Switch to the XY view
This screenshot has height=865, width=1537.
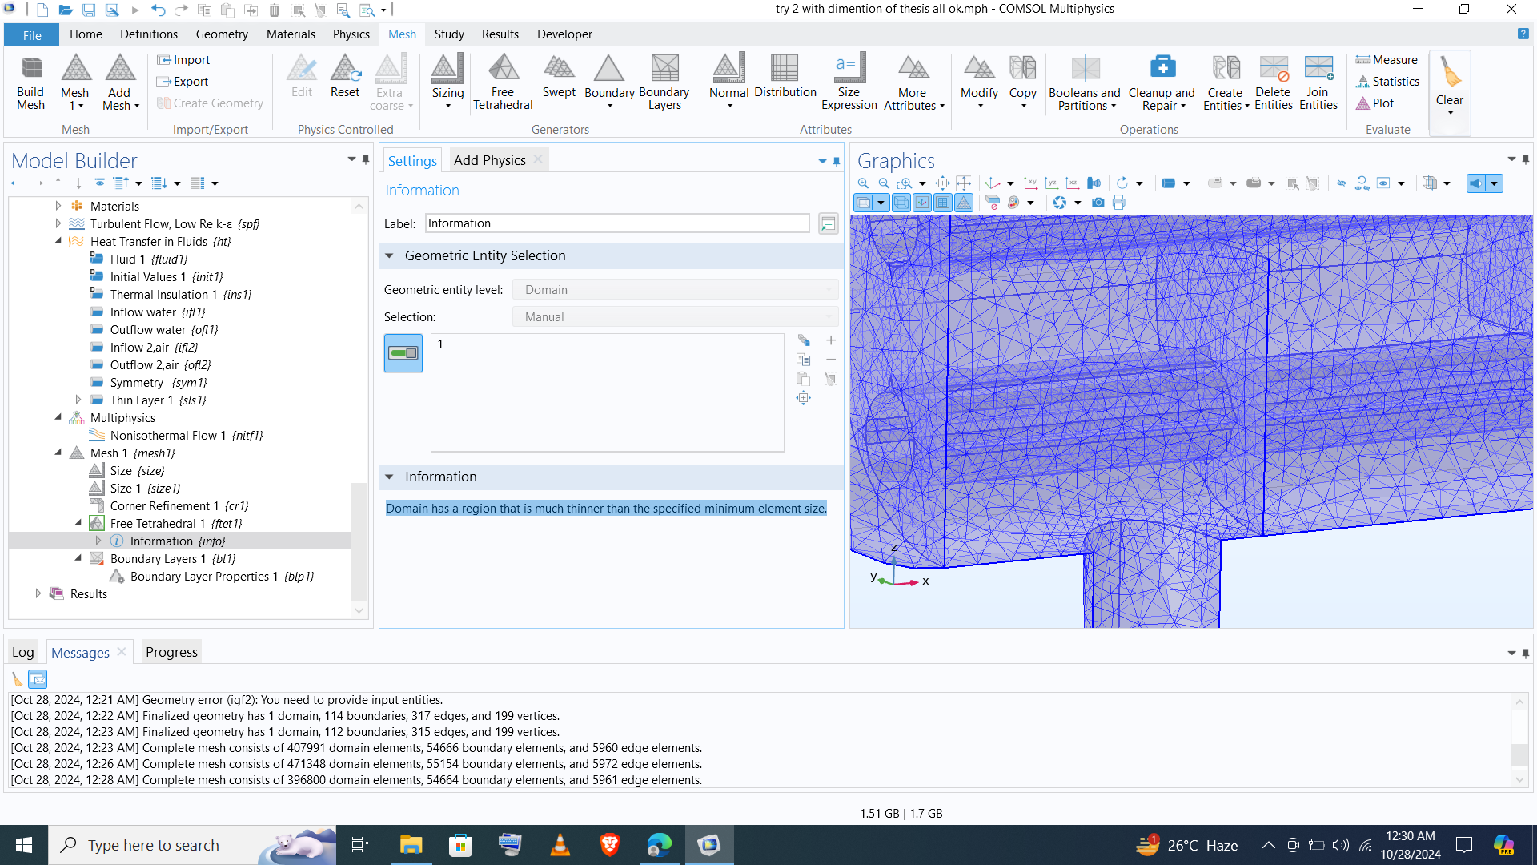pos(1031,183)
